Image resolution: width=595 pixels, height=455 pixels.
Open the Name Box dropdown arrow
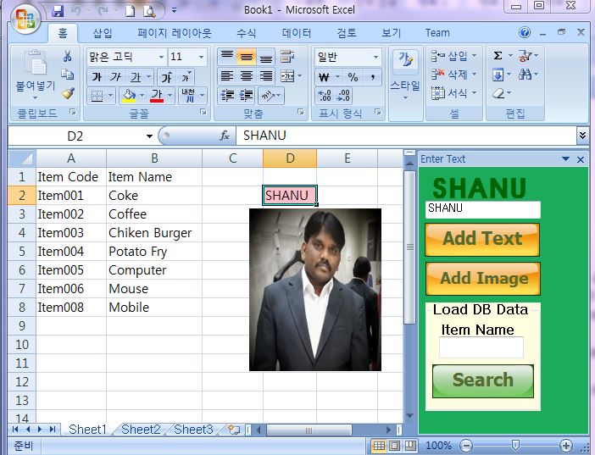pos(149,136)
